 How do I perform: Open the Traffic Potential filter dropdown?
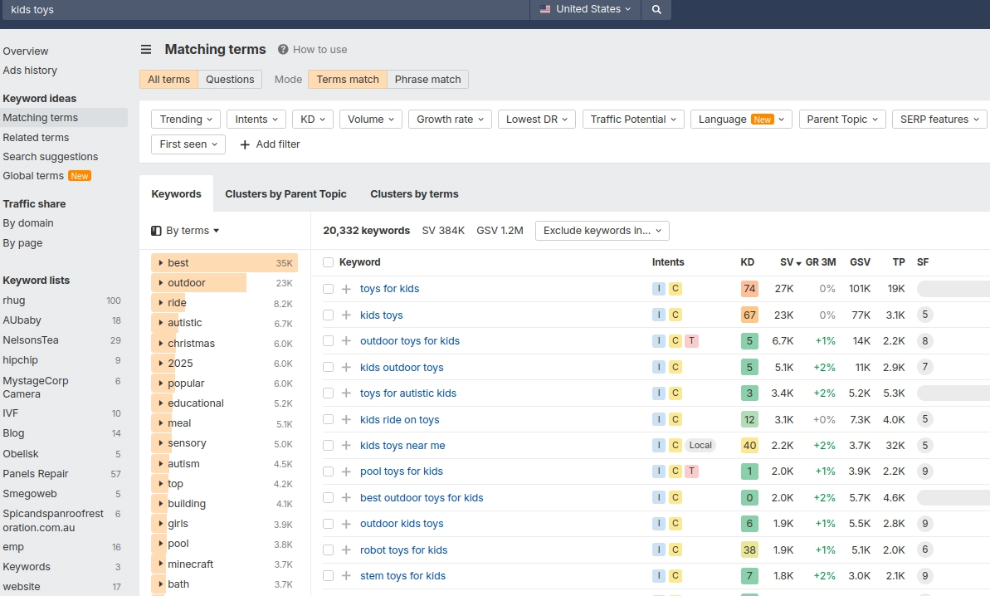633,120
